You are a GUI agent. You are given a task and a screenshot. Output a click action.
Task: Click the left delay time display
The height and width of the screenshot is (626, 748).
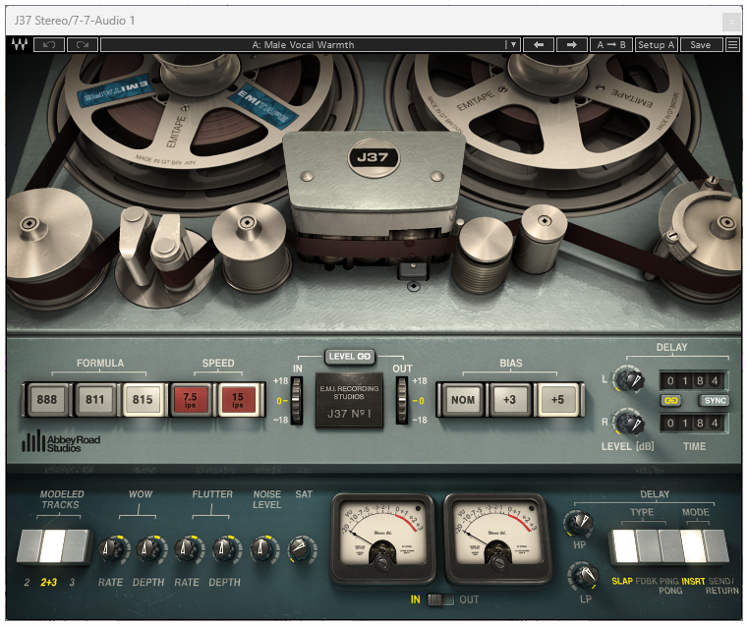click(x=693, y=380)
